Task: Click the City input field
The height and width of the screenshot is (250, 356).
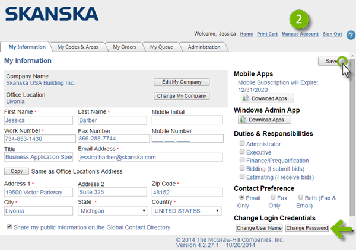Action: pos(39,211)
